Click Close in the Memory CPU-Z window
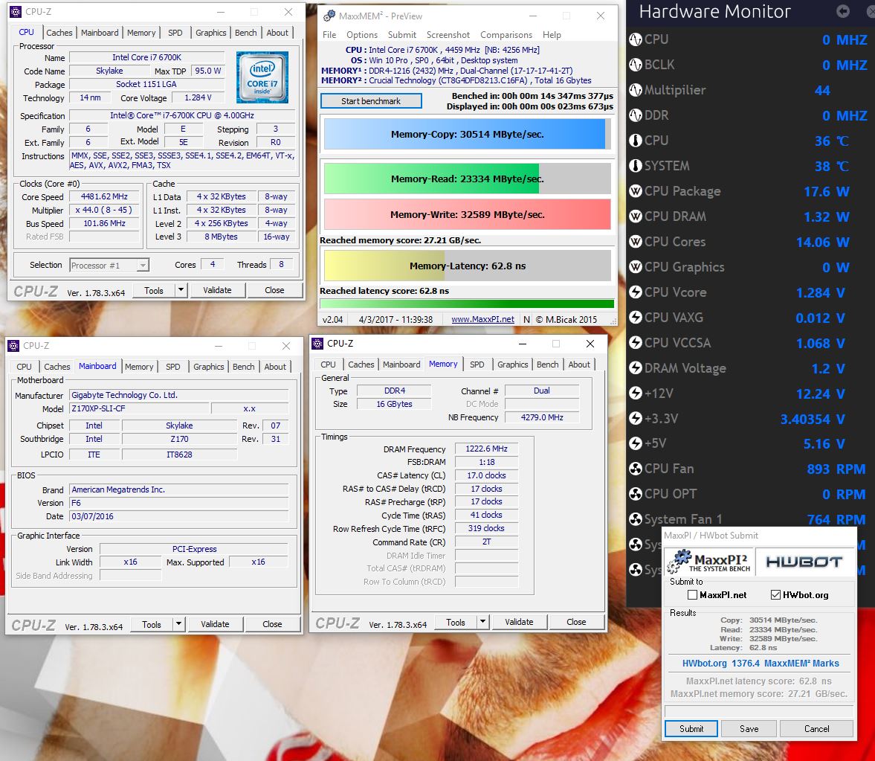 tap(576, 622)
